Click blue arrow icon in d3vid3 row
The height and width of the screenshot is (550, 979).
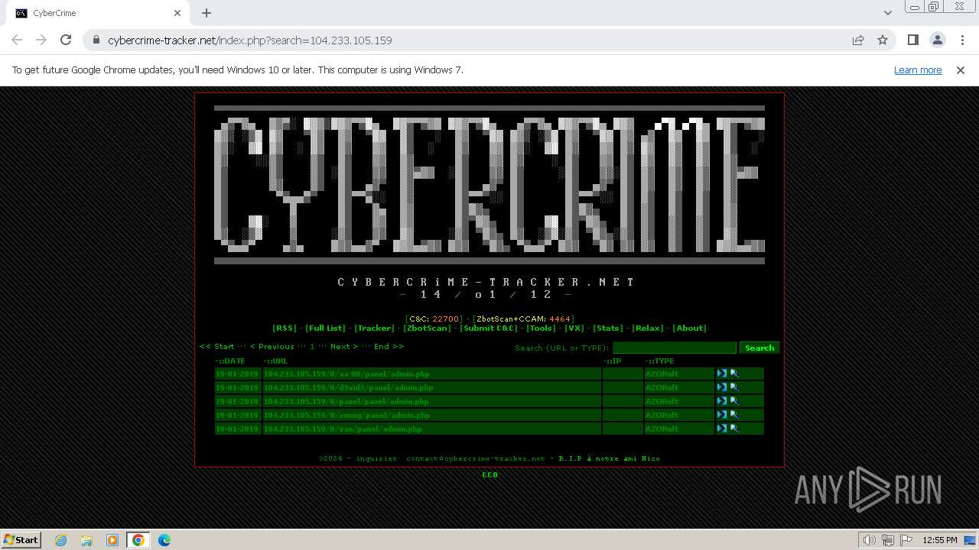tap(721, 387)
